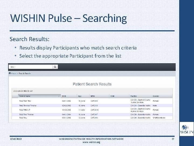Viewport: 194px width, 146px height.
Task: Click the Male gender cell
Action: 155,106
